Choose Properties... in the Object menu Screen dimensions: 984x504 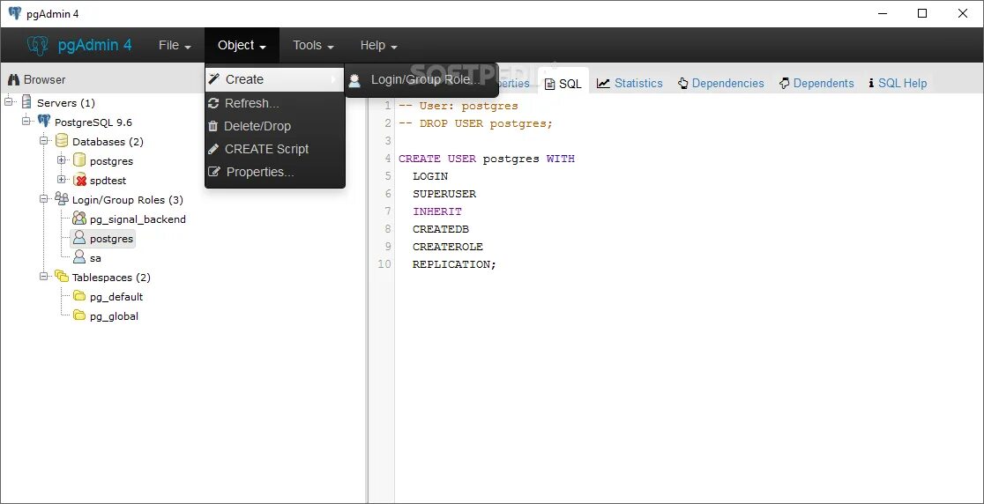(275, 172)
